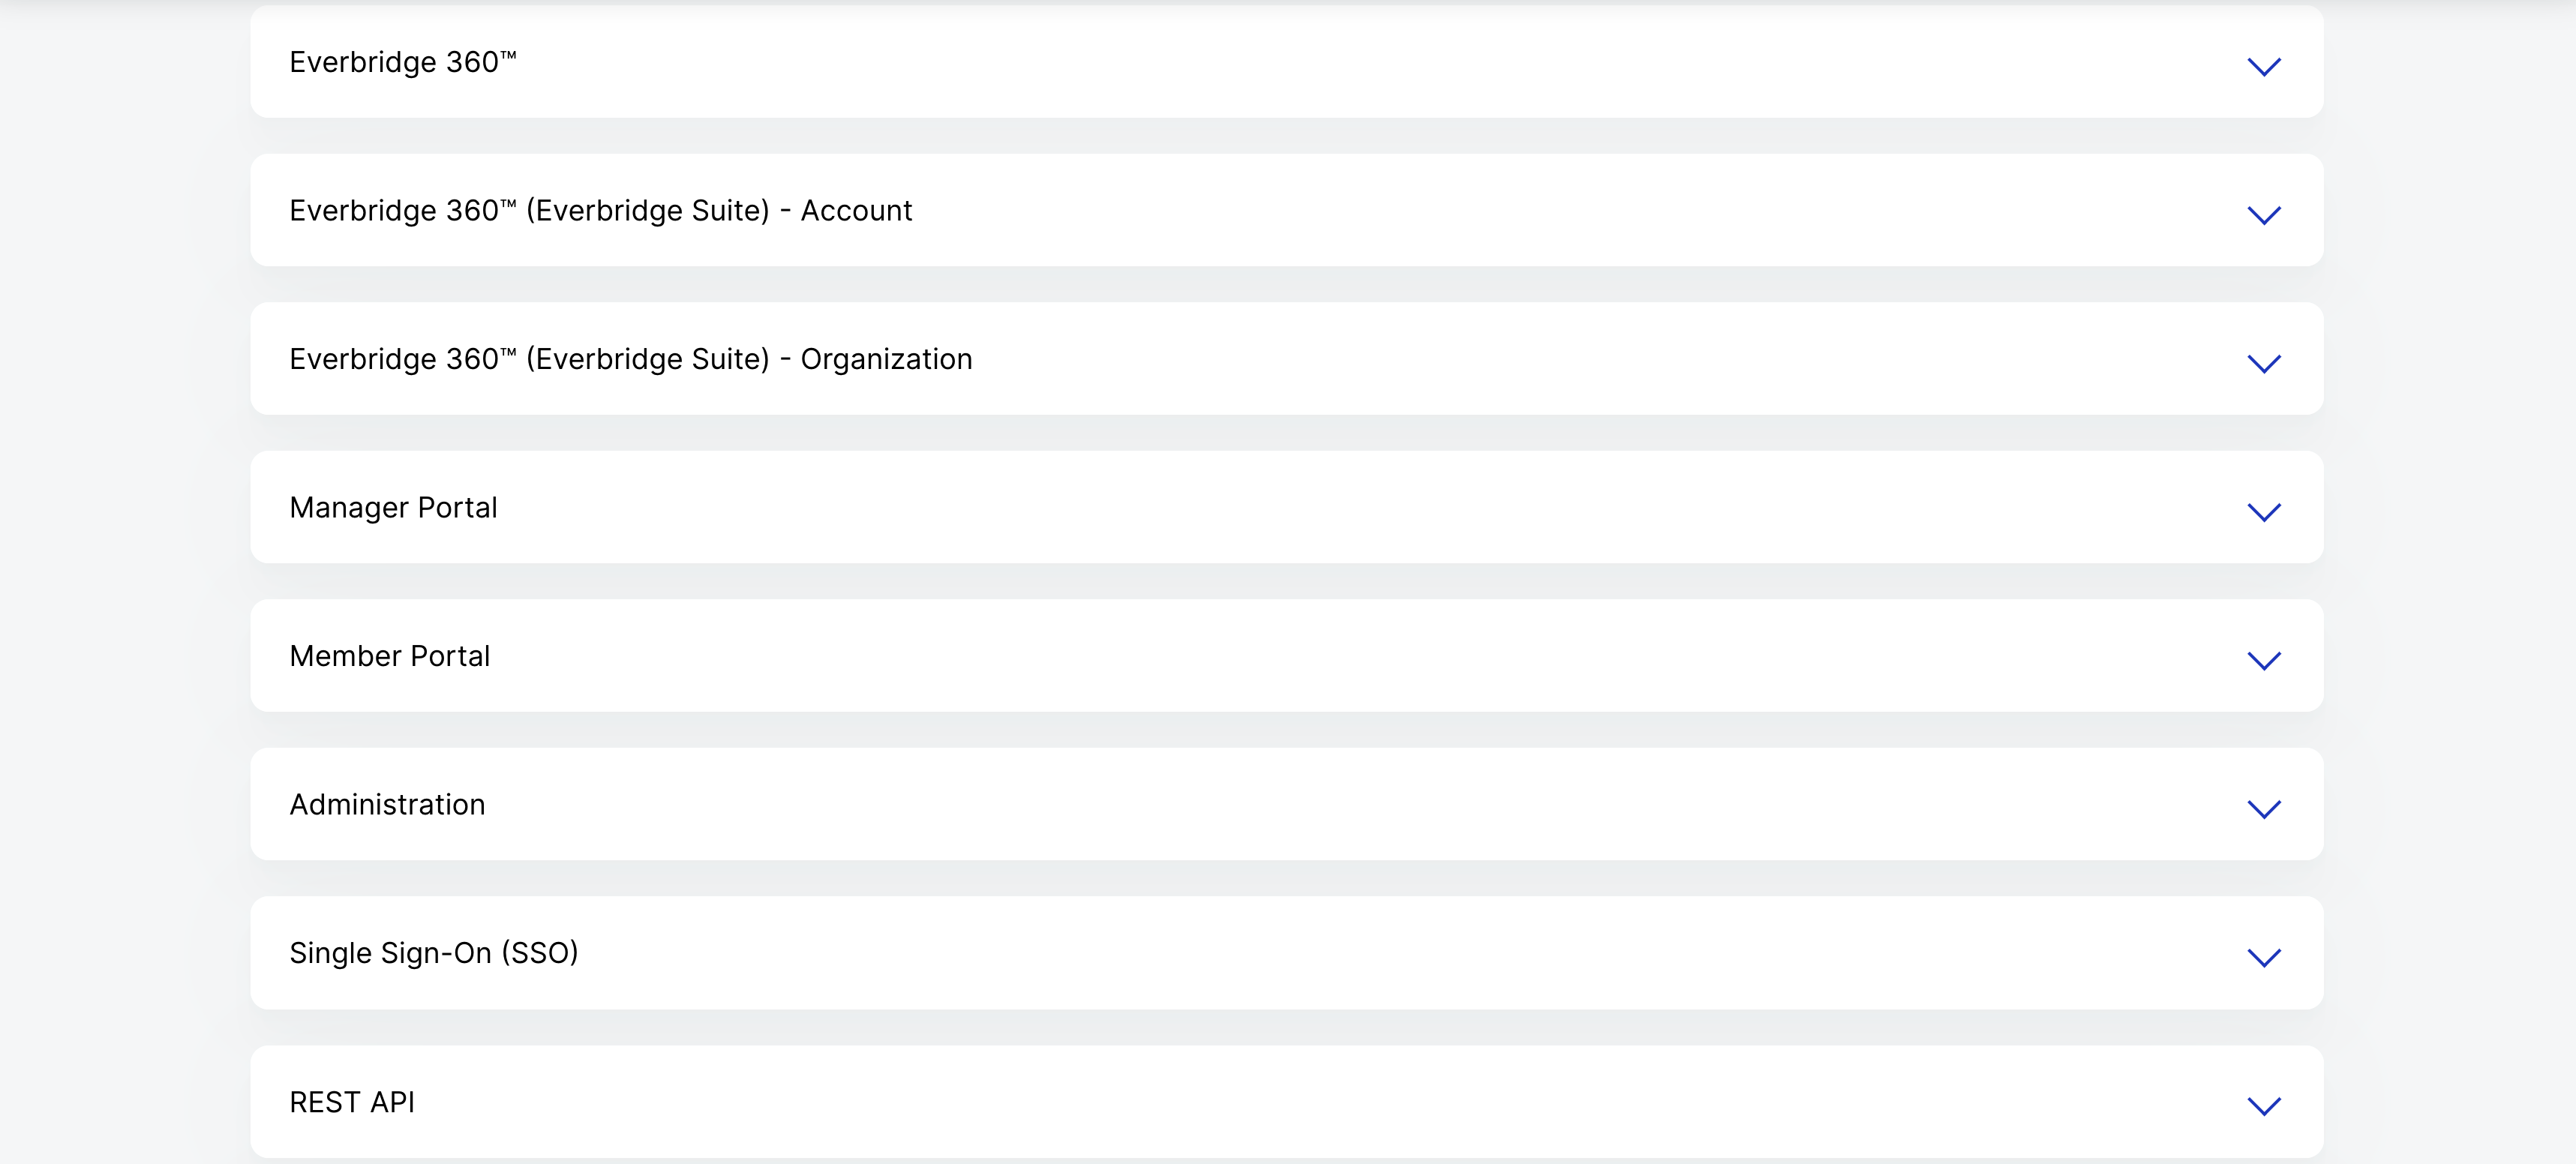Expand the Administration chevron
Image resolution: width=2576 pixels, height=1164 pixels.
(x=2263, y=808)
